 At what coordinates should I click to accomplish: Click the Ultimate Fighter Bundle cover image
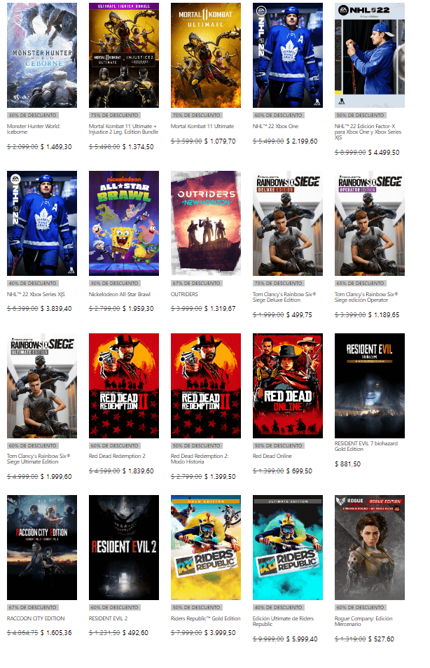[x=124, y=55]
